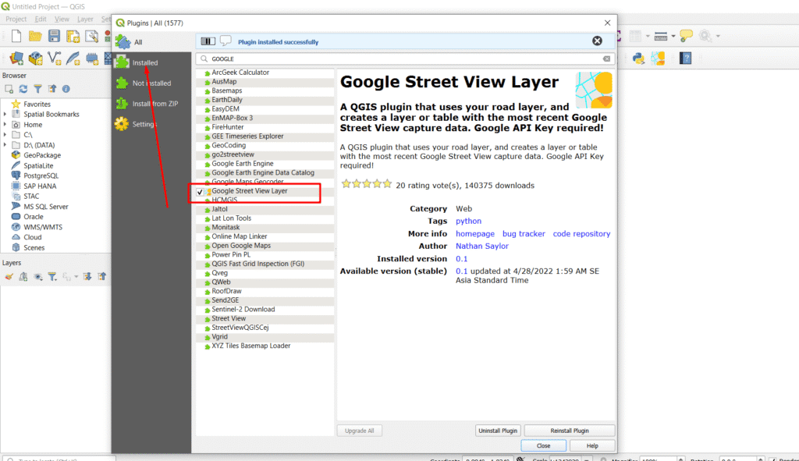Open the Measure tool dropdown arrow

pyautogui.click(x=673, y=36)
